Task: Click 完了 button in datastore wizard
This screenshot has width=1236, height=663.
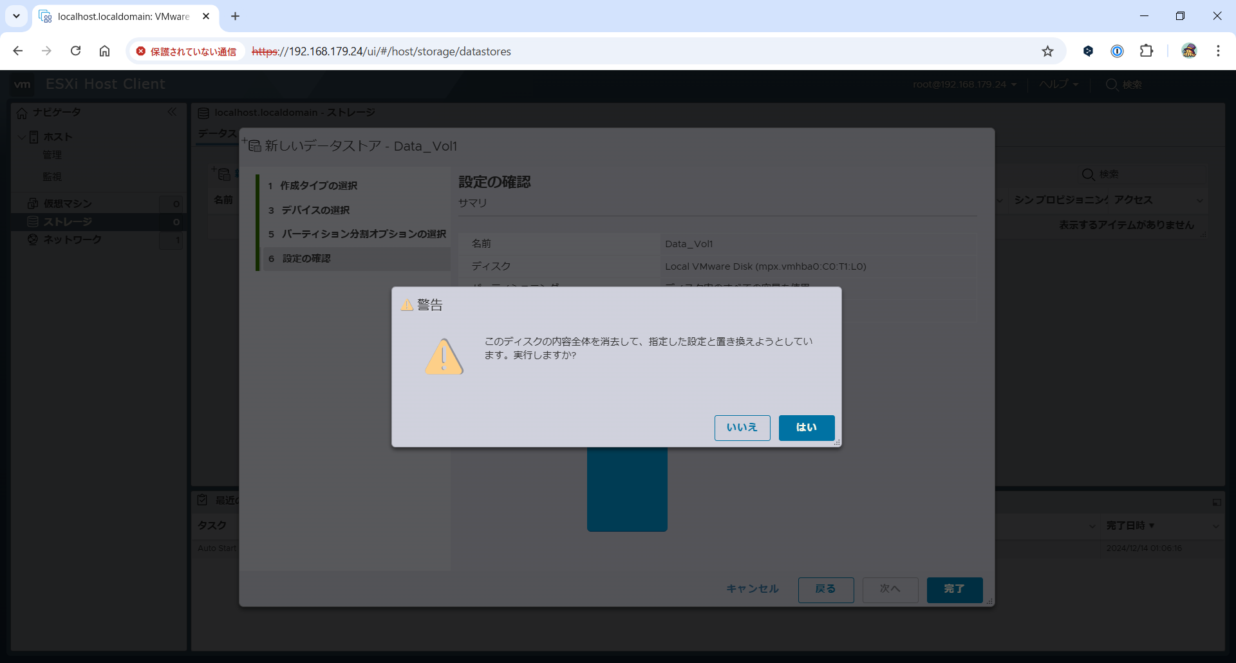Action: pos(955,589)
